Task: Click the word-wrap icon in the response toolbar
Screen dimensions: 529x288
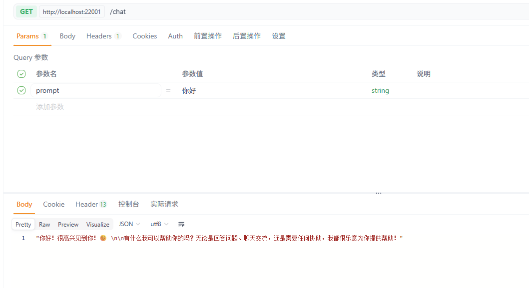Action: tap(181, 224)
